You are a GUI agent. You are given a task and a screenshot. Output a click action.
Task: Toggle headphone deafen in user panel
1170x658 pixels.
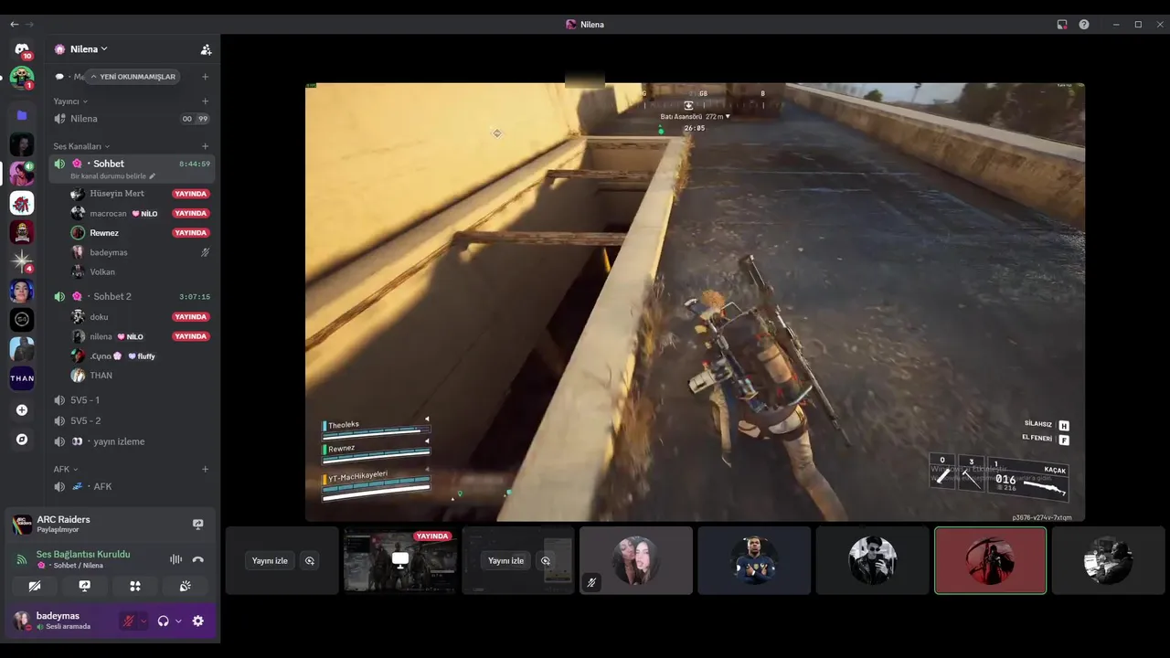[x=164, y=621]
